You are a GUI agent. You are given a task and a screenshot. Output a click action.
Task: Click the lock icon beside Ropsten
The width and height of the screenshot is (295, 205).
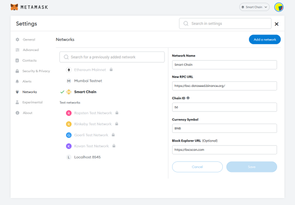click(117, 113)
